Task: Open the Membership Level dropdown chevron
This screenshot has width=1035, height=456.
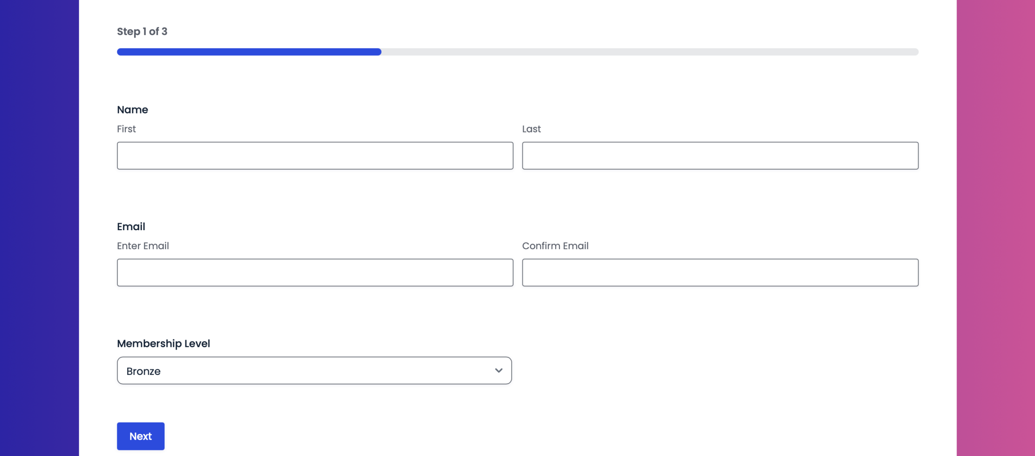Action: (498, 370)
